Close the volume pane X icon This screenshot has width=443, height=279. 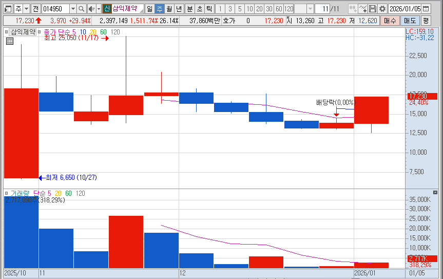pos(435,193)
